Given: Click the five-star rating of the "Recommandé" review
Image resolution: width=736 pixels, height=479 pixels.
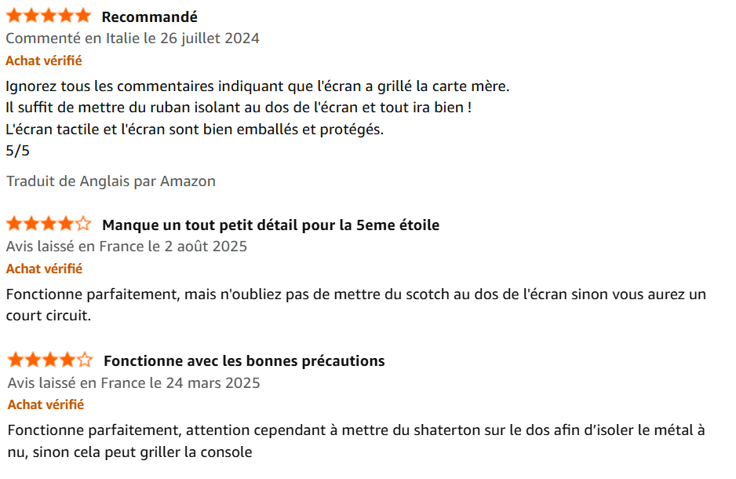Looking at the screenshot, I should [x=49, y=16].
